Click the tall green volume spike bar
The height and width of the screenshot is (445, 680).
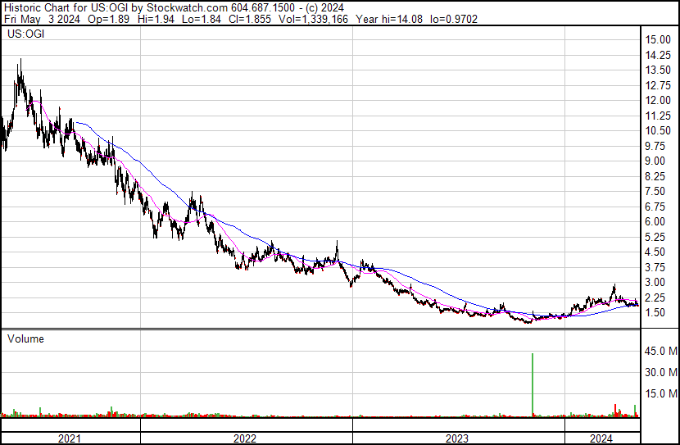pos(533,384)
